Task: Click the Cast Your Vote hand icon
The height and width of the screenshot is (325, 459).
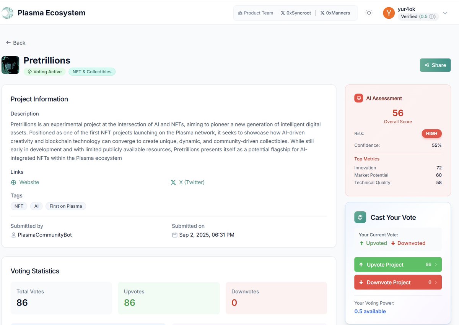Action: [x=360, y=217]
